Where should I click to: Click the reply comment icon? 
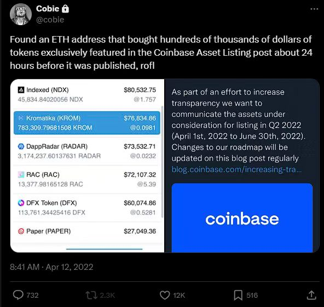tap(18, 295)
